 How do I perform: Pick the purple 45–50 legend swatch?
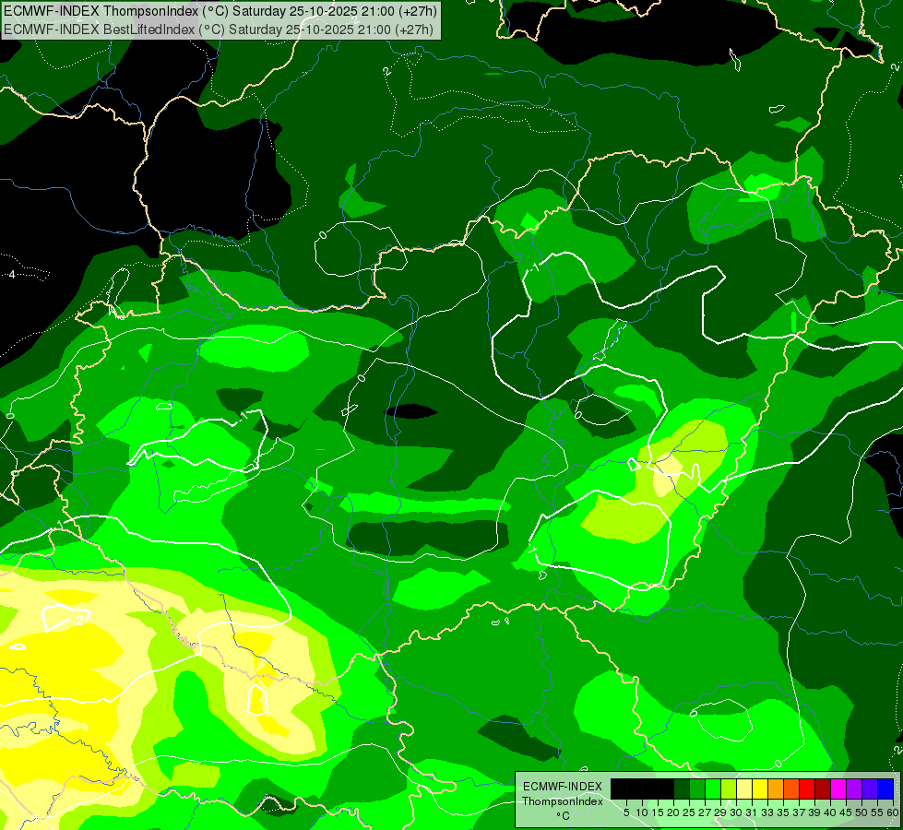coord(854,788)
